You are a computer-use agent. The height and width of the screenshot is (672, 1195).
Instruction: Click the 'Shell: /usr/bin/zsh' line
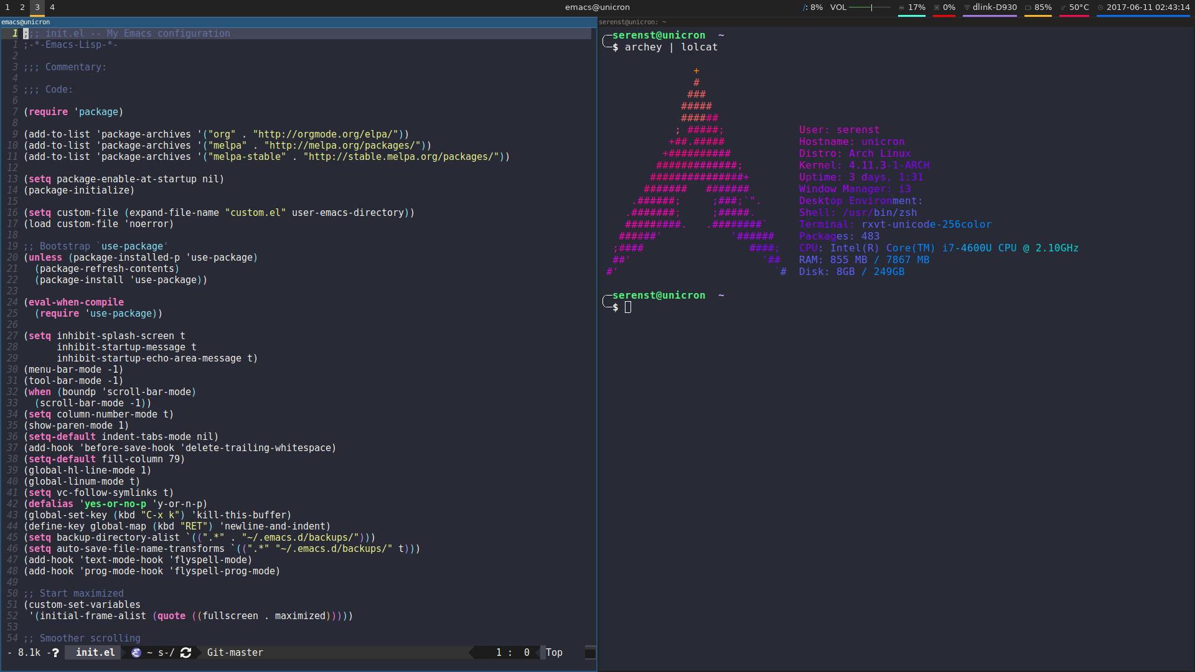pyautogui.click(x=858, y=213)
